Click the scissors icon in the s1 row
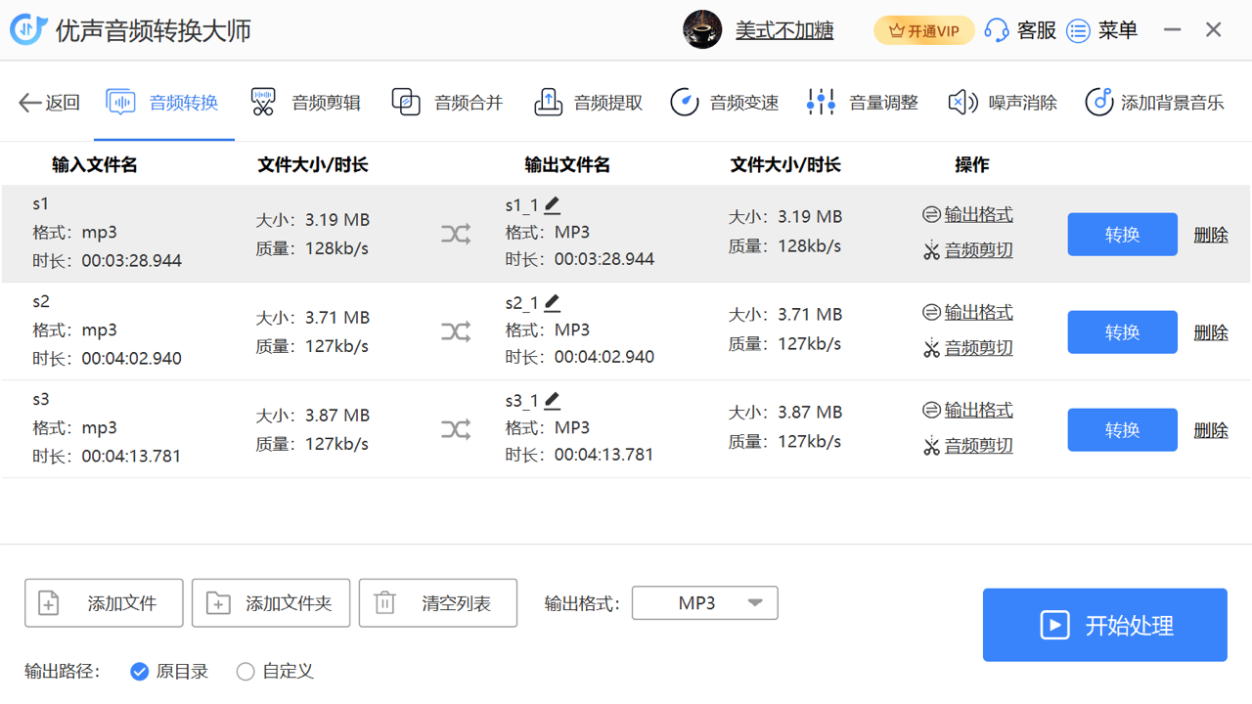The image size is (1252, 704). click(x=931, y=250)
